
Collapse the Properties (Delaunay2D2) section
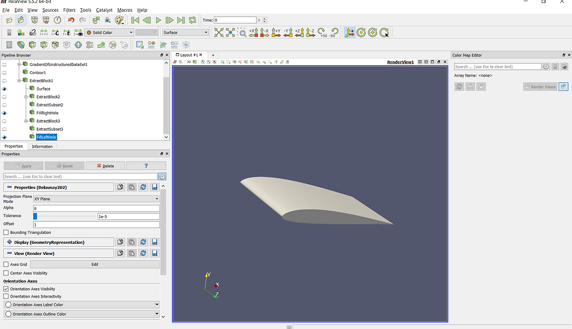tap(9, 187)
